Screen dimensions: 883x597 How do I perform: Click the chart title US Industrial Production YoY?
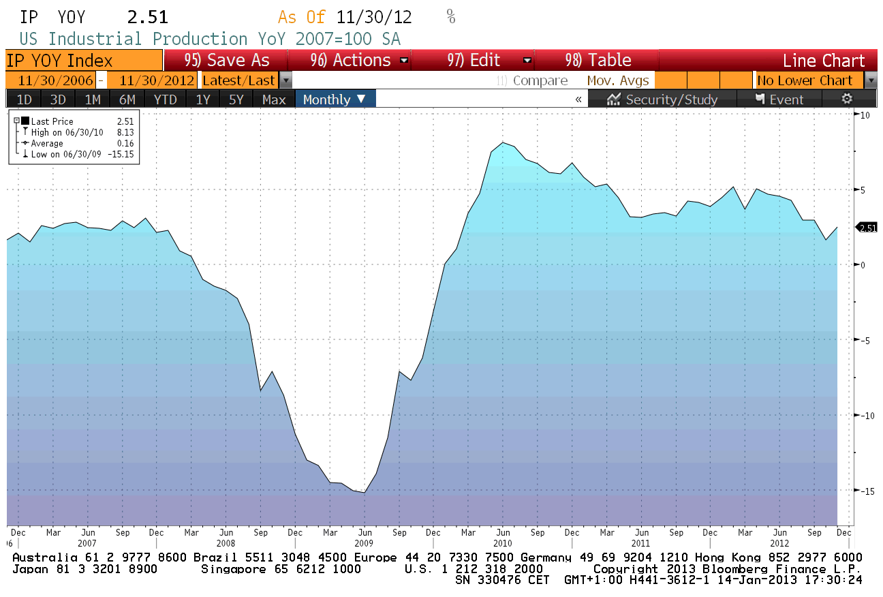[210, 39]
